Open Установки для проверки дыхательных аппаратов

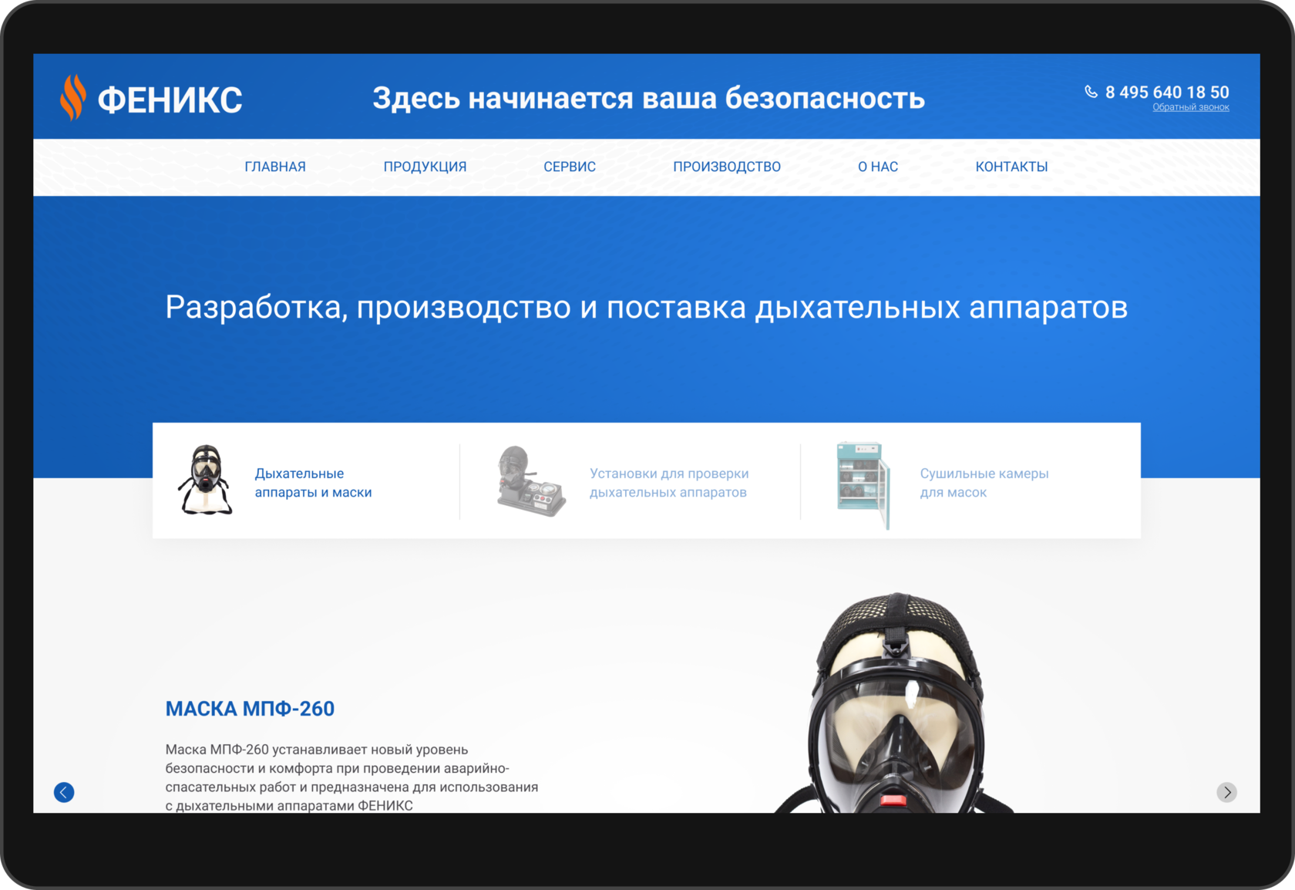669,483
